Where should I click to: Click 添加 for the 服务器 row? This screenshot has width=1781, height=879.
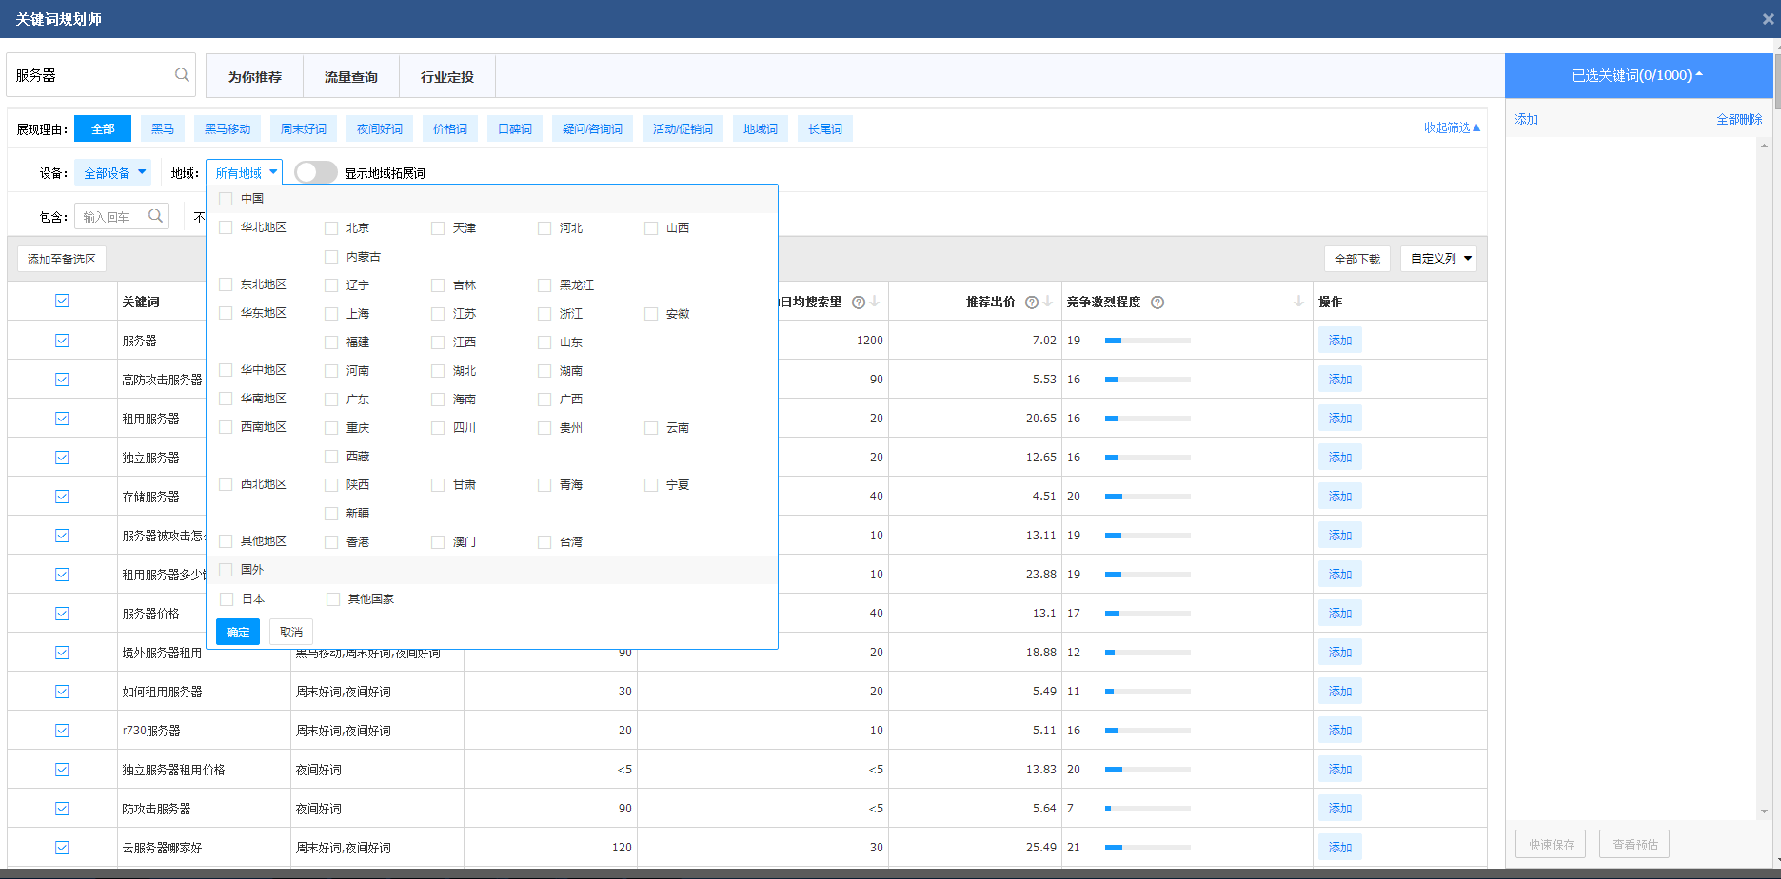click(1340, 340)
